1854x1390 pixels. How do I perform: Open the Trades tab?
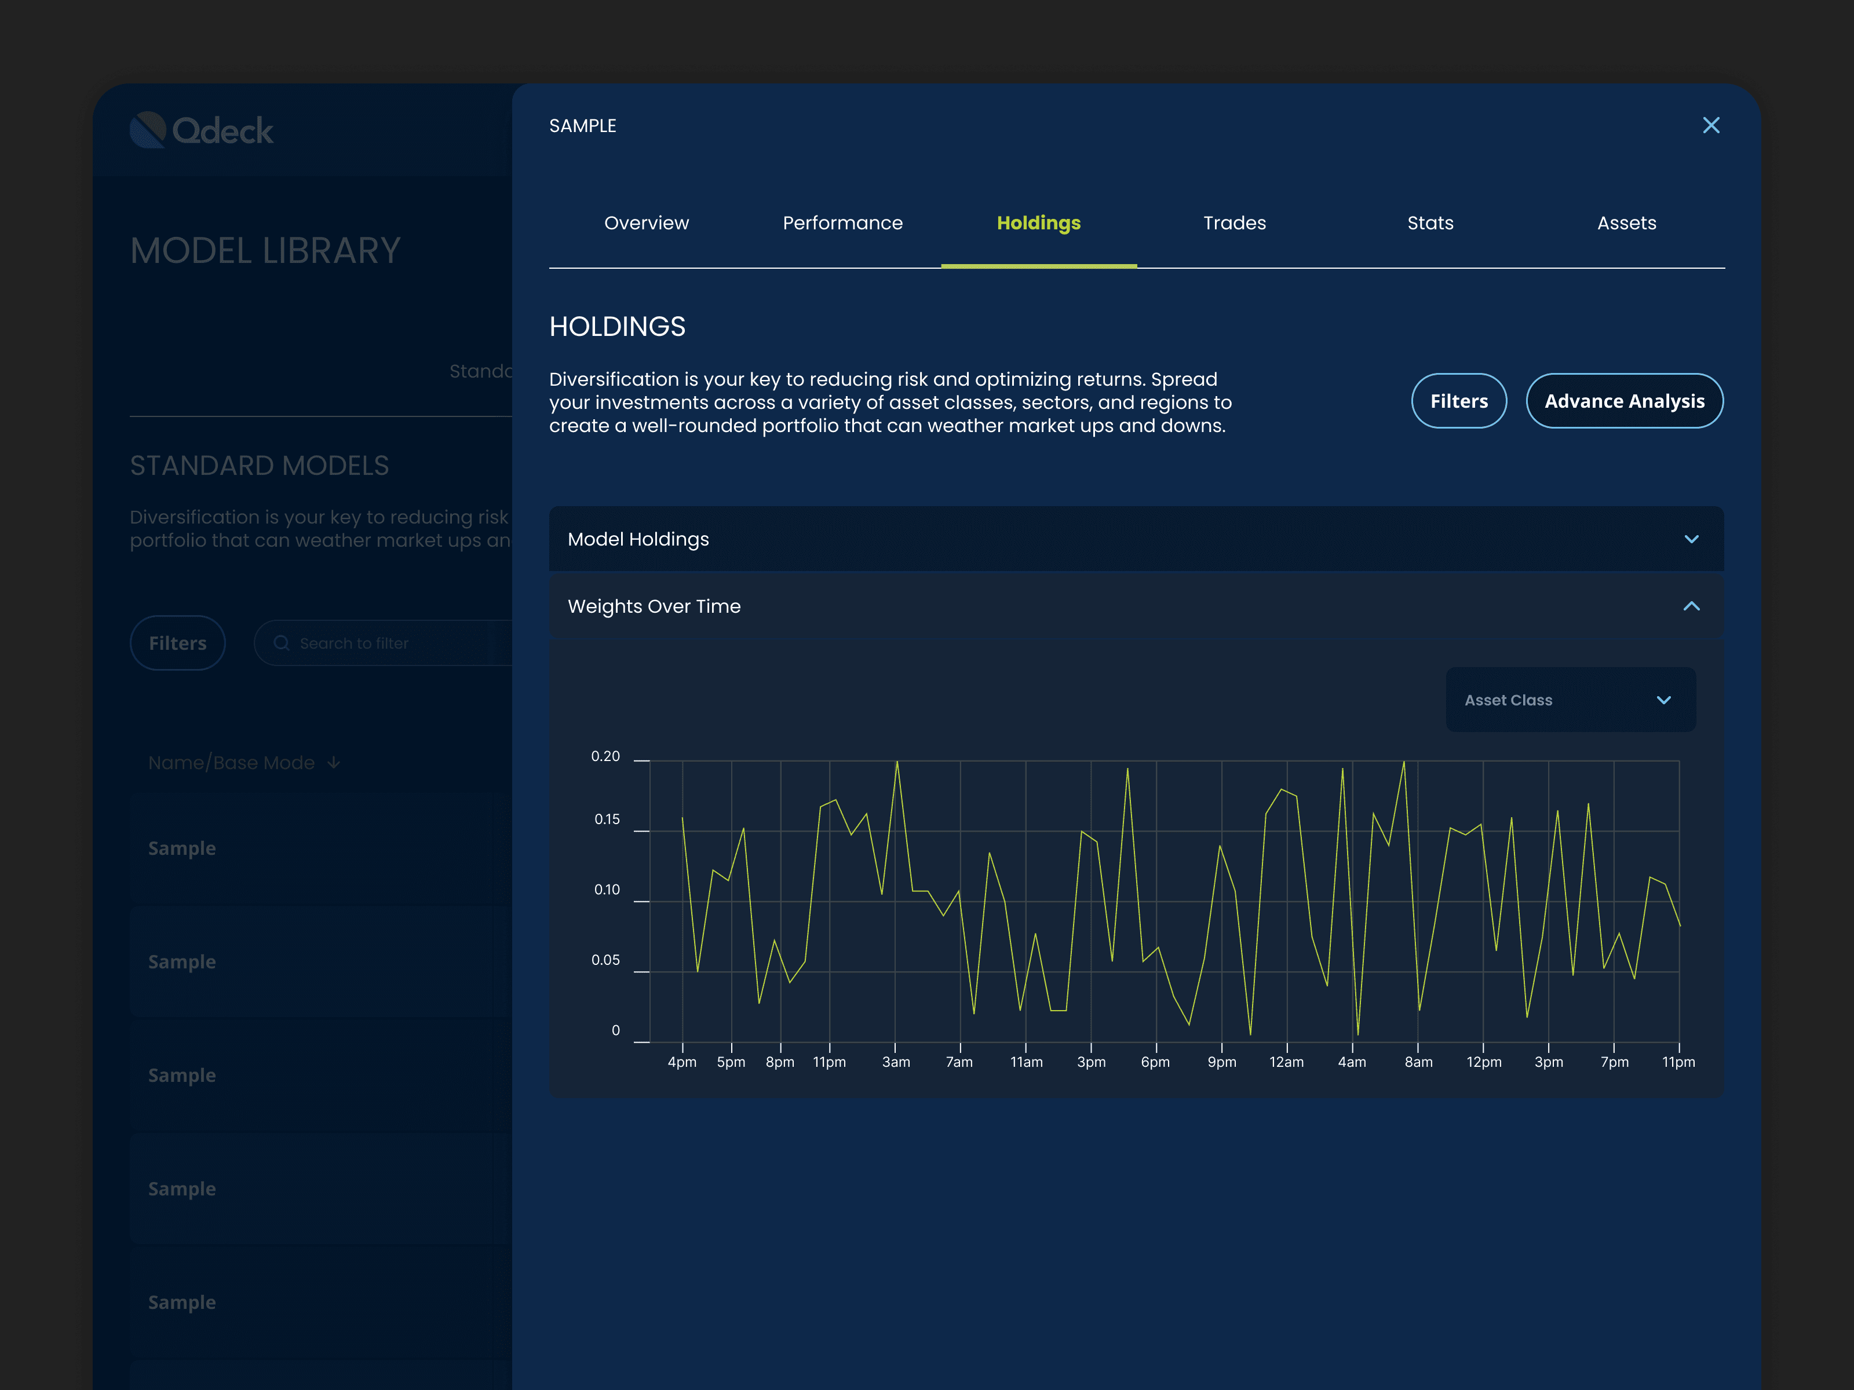point(1233,223)
